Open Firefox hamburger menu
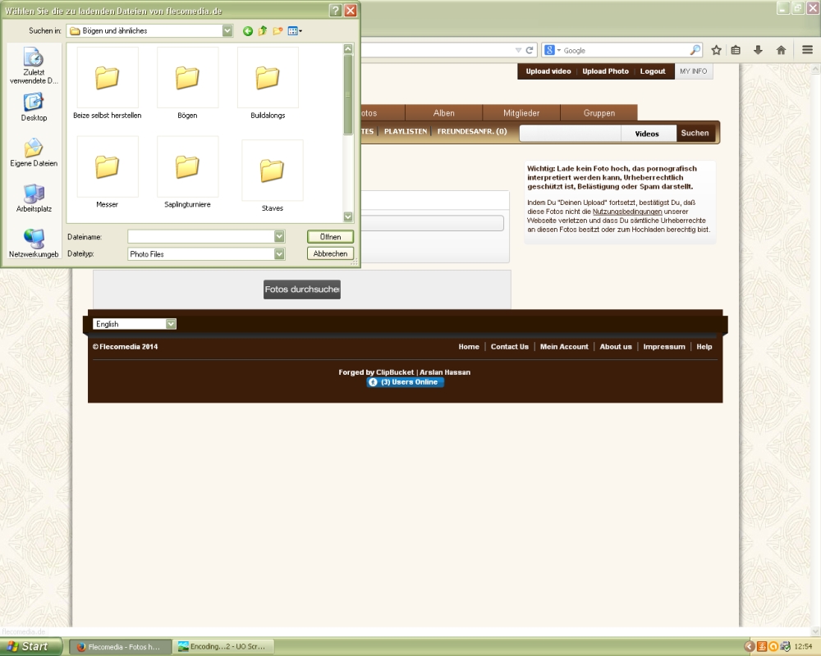 (808, 50)
